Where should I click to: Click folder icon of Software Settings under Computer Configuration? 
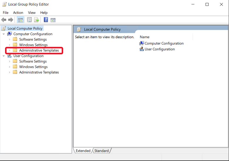(15, 39)
